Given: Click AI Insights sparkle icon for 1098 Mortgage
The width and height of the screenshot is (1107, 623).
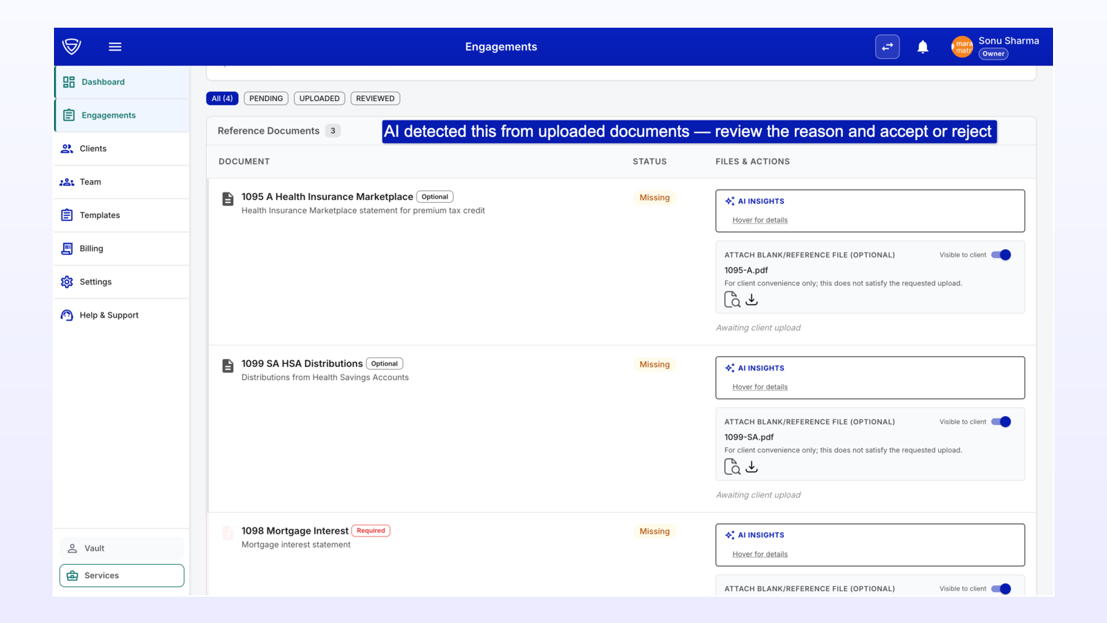Looking at the screenshot, I should click(x=729, y=534).
